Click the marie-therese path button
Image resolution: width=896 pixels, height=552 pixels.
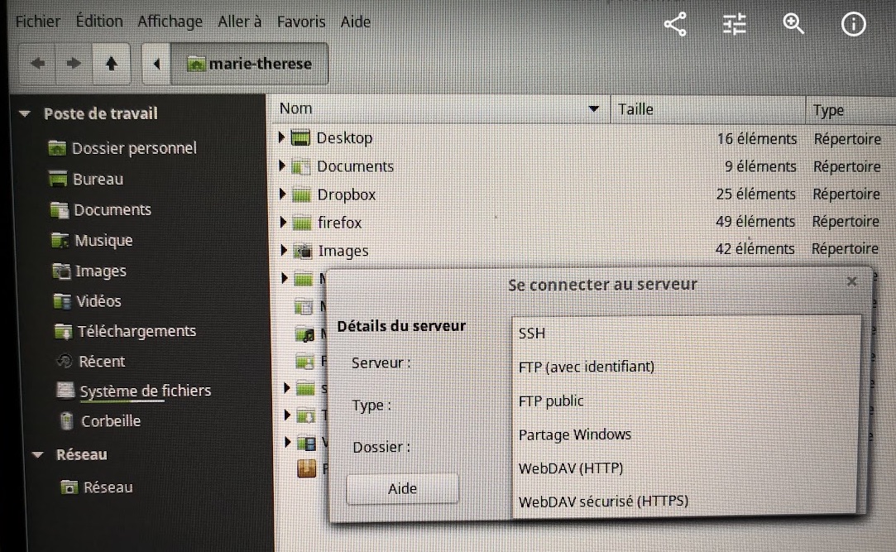point(250,64)
